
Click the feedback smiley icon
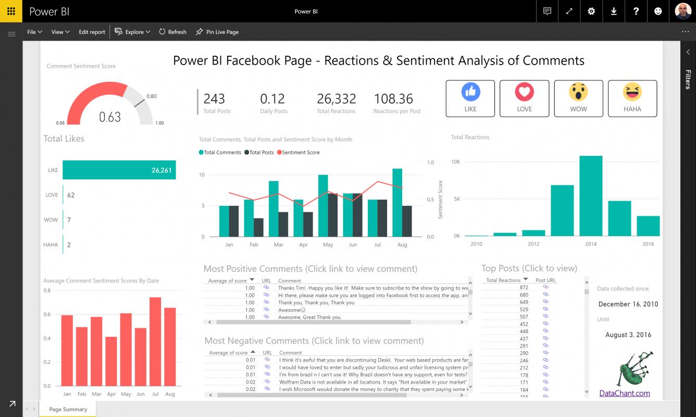(658, 11)
